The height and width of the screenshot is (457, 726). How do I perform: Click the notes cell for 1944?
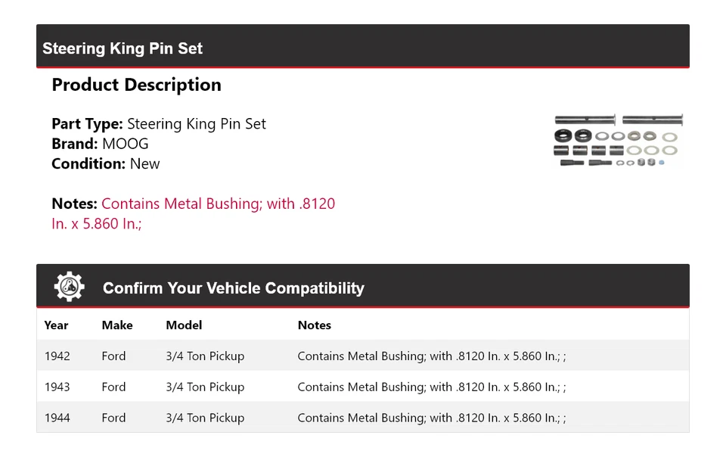431,418
